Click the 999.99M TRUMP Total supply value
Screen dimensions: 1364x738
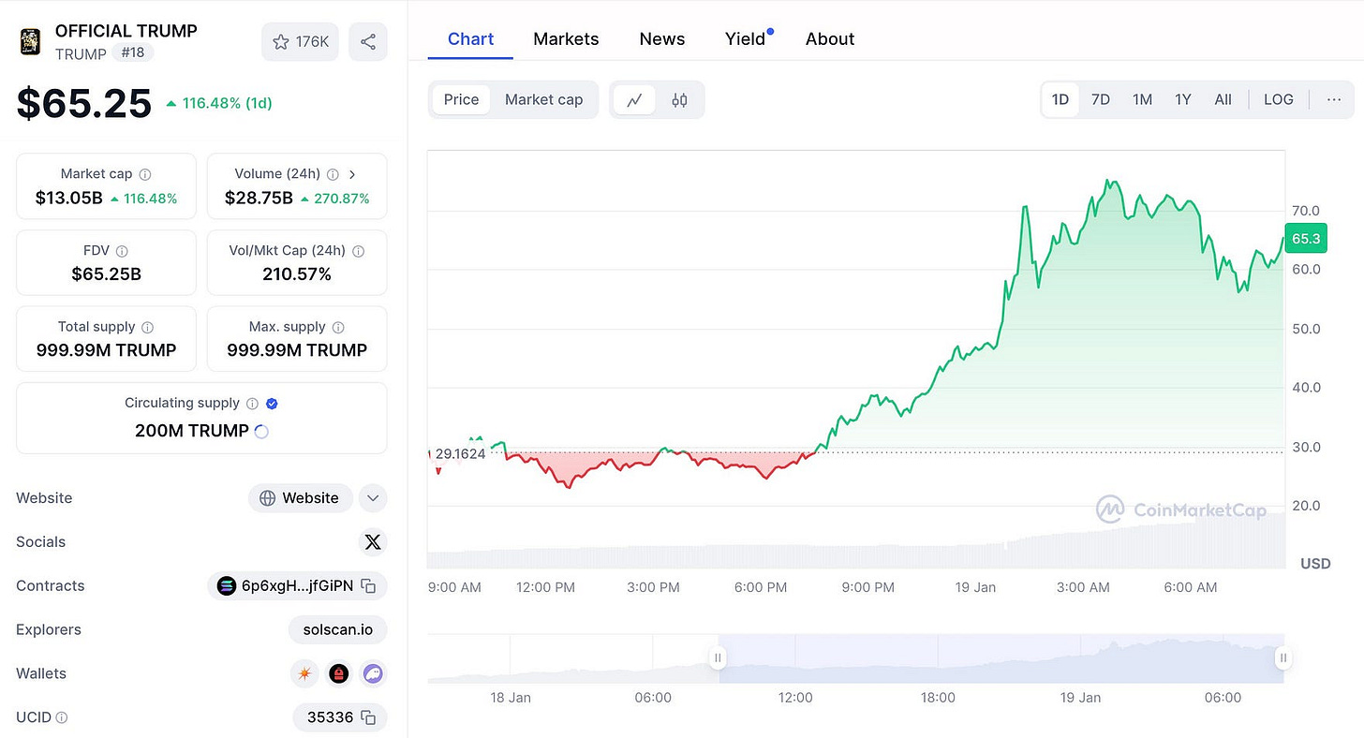(107, 350)
